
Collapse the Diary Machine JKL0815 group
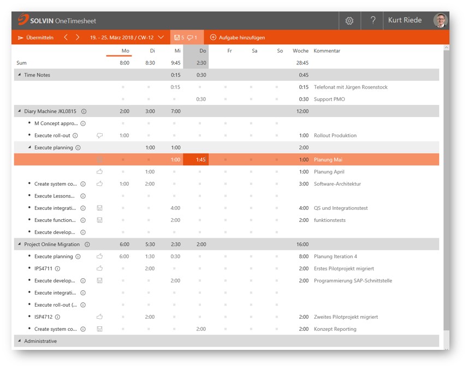point(20,111)
